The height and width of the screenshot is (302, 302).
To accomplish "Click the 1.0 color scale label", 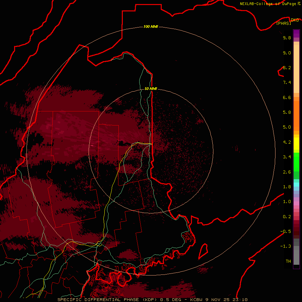I will (287, 202).
